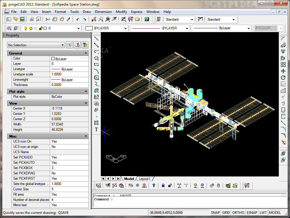
Task: Go to the first layout tab arrow
Action: pyautogui.click(x=103, y=179)
